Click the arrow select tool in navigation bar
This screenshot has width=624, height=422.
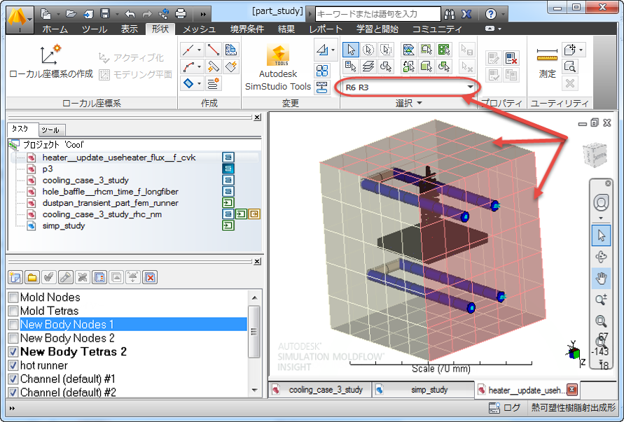(601, 235)
